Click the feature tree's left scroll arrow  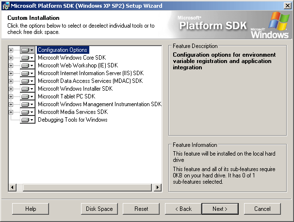pos(13,187)
